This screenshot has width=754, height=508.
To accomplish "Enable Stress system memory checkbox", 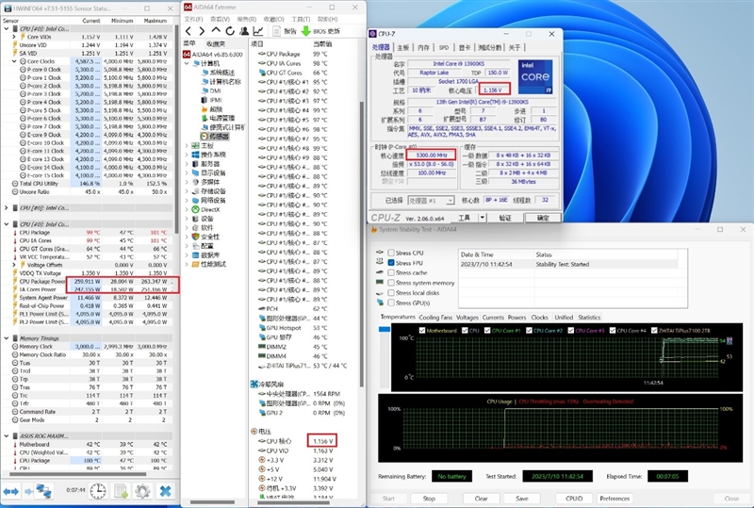I will coord(391,283).
